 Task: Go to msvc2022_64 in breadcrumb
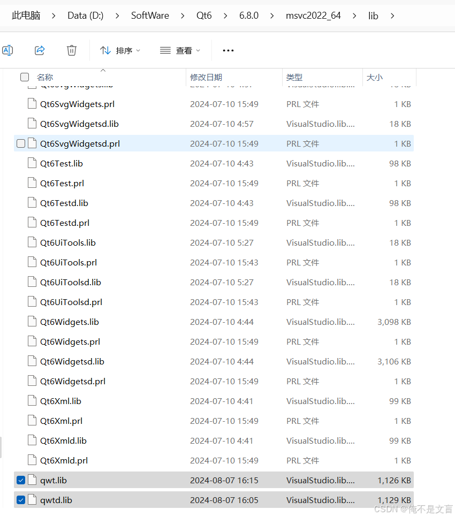point(313,16)
